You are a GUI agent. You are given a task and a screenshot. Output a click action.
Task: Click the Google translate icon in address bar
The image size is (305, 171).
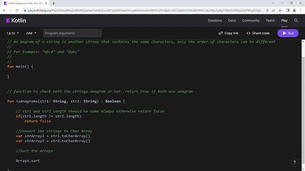[x=267, y=10]
